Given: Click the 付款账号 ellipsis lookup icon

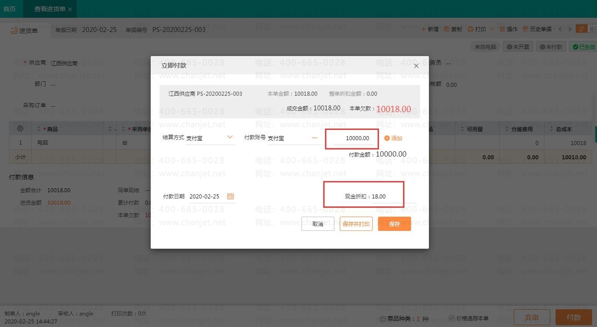Looking at the screenshot, I should (x=315, y=138).
